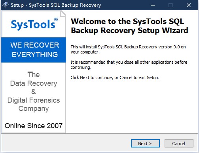
Task: Click the Welcome wizard heading text
Action: [129, 26]
